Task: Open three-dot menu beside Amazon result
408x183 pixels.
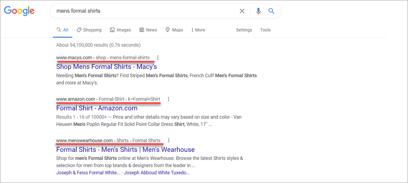Action: [169, 99]
